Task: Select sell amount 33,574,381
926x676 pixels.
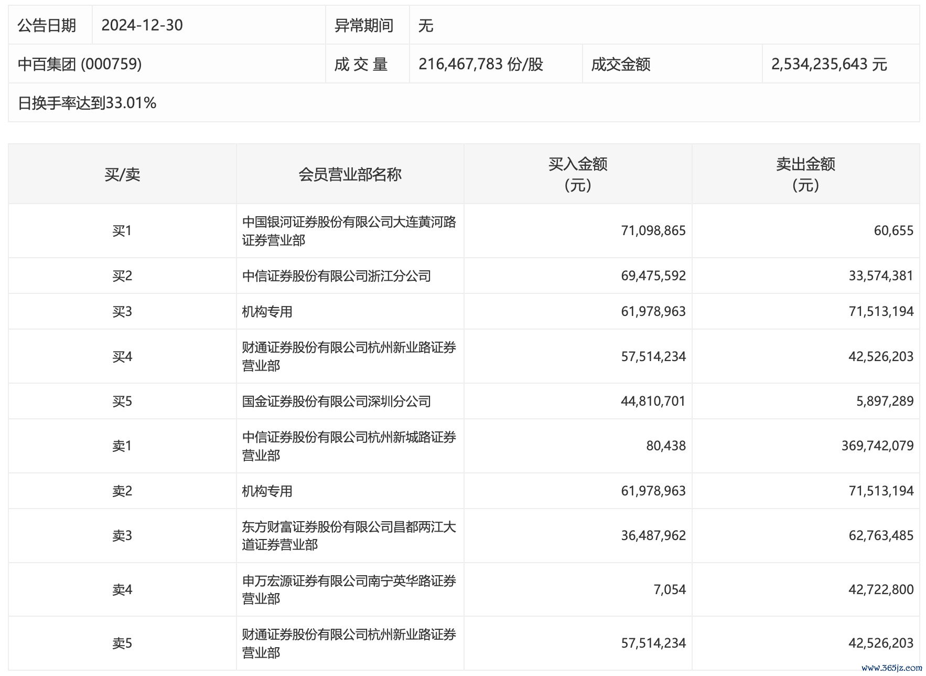Action: tap(881, 276)
